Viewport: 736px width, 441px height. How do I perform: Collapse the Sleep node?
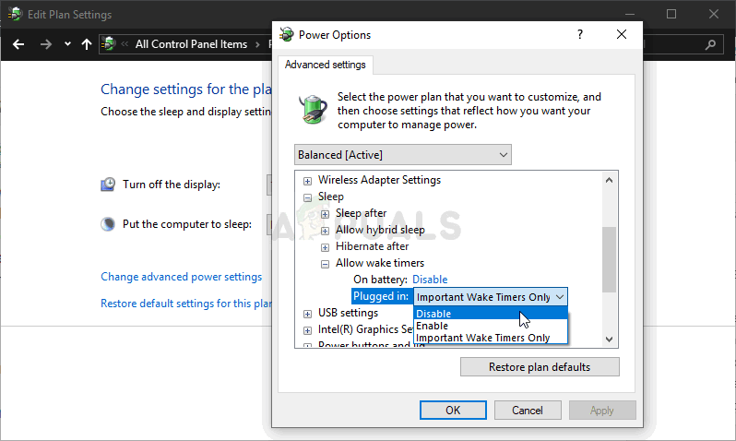307,197
